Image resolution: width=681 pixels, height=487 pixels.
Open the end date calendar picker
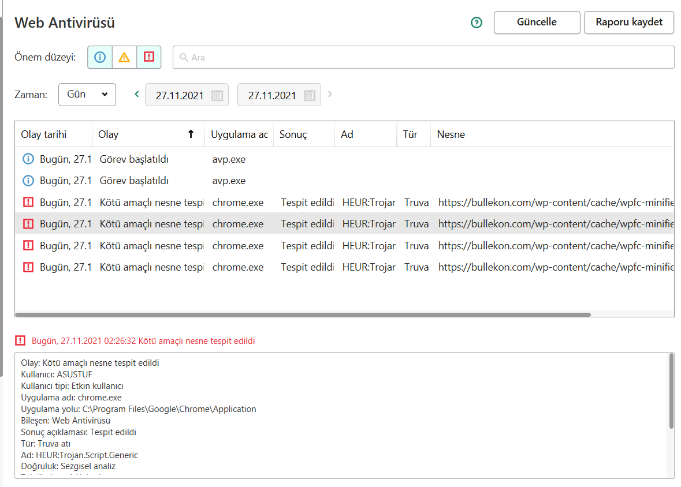(x=310, y=95)
